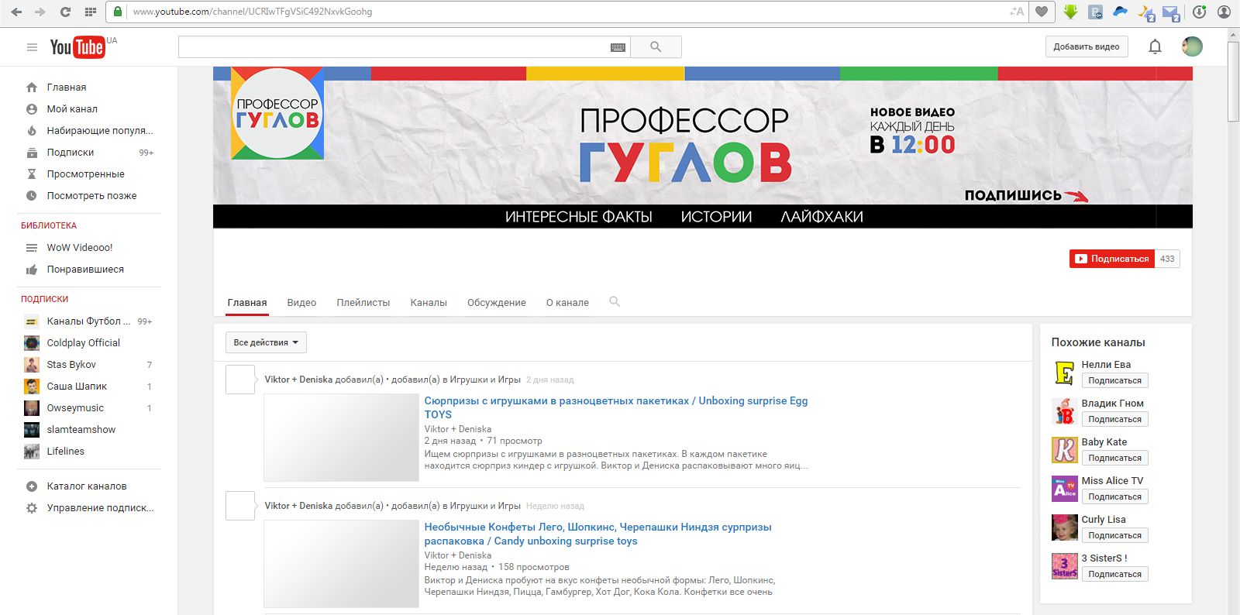1240x615 pixels.
Task: Subscribe to Владик Гном channel
Action: click(x=1114, y=419)
